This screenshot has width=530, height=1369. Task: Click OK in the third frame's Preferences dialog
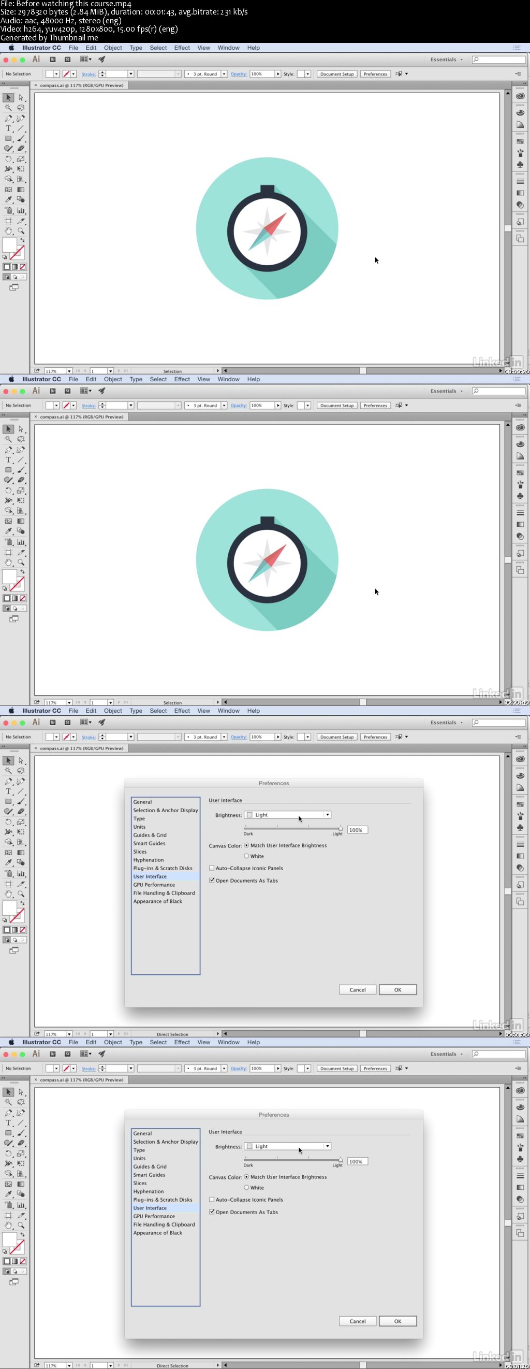pos(398,989)
